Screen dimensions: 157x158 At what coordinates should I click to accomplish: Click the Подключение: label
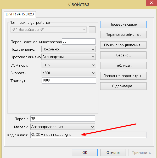[23, 49]
